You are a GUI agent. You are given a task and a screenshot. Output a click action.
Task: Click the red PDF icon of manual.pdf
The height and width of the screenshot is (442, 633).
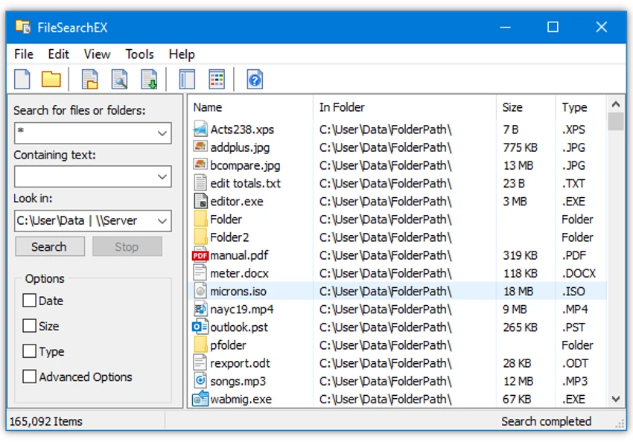pos(200,255)
